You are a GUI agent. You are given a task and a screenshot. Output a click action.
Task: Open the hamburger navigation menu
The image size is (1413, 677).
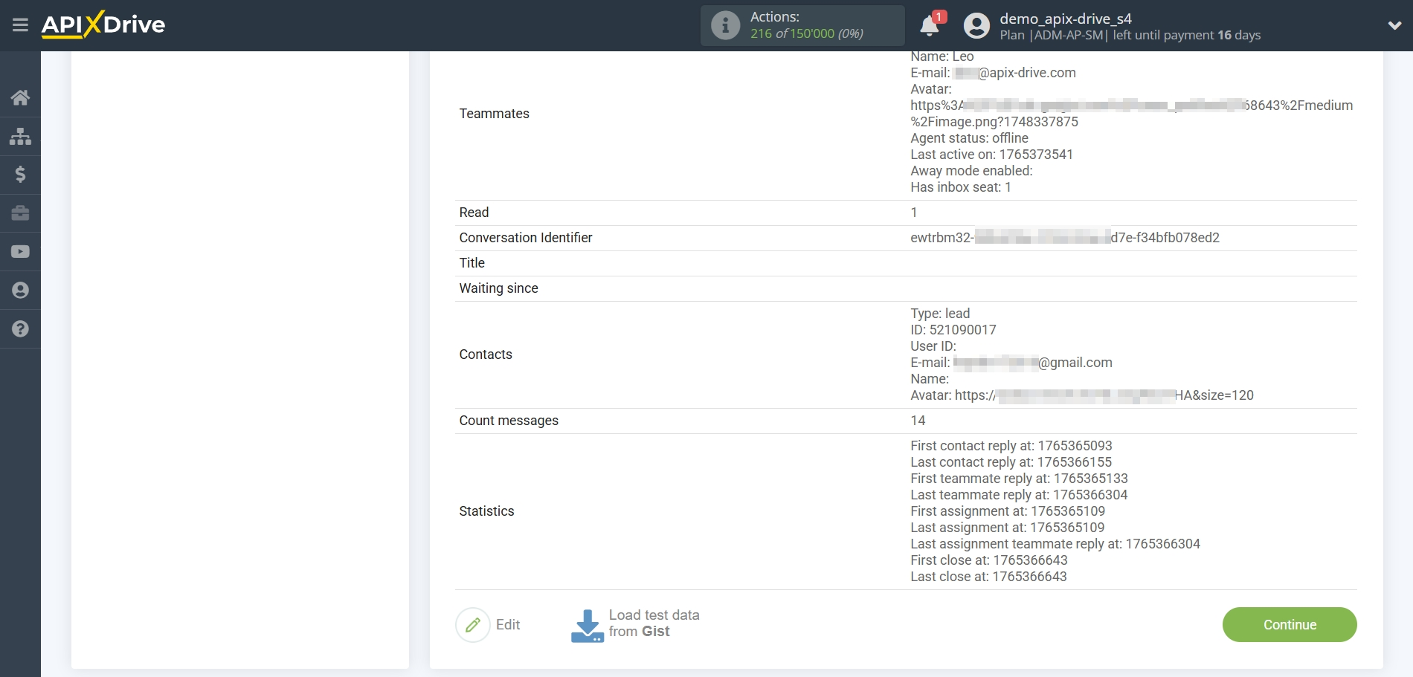20,25
